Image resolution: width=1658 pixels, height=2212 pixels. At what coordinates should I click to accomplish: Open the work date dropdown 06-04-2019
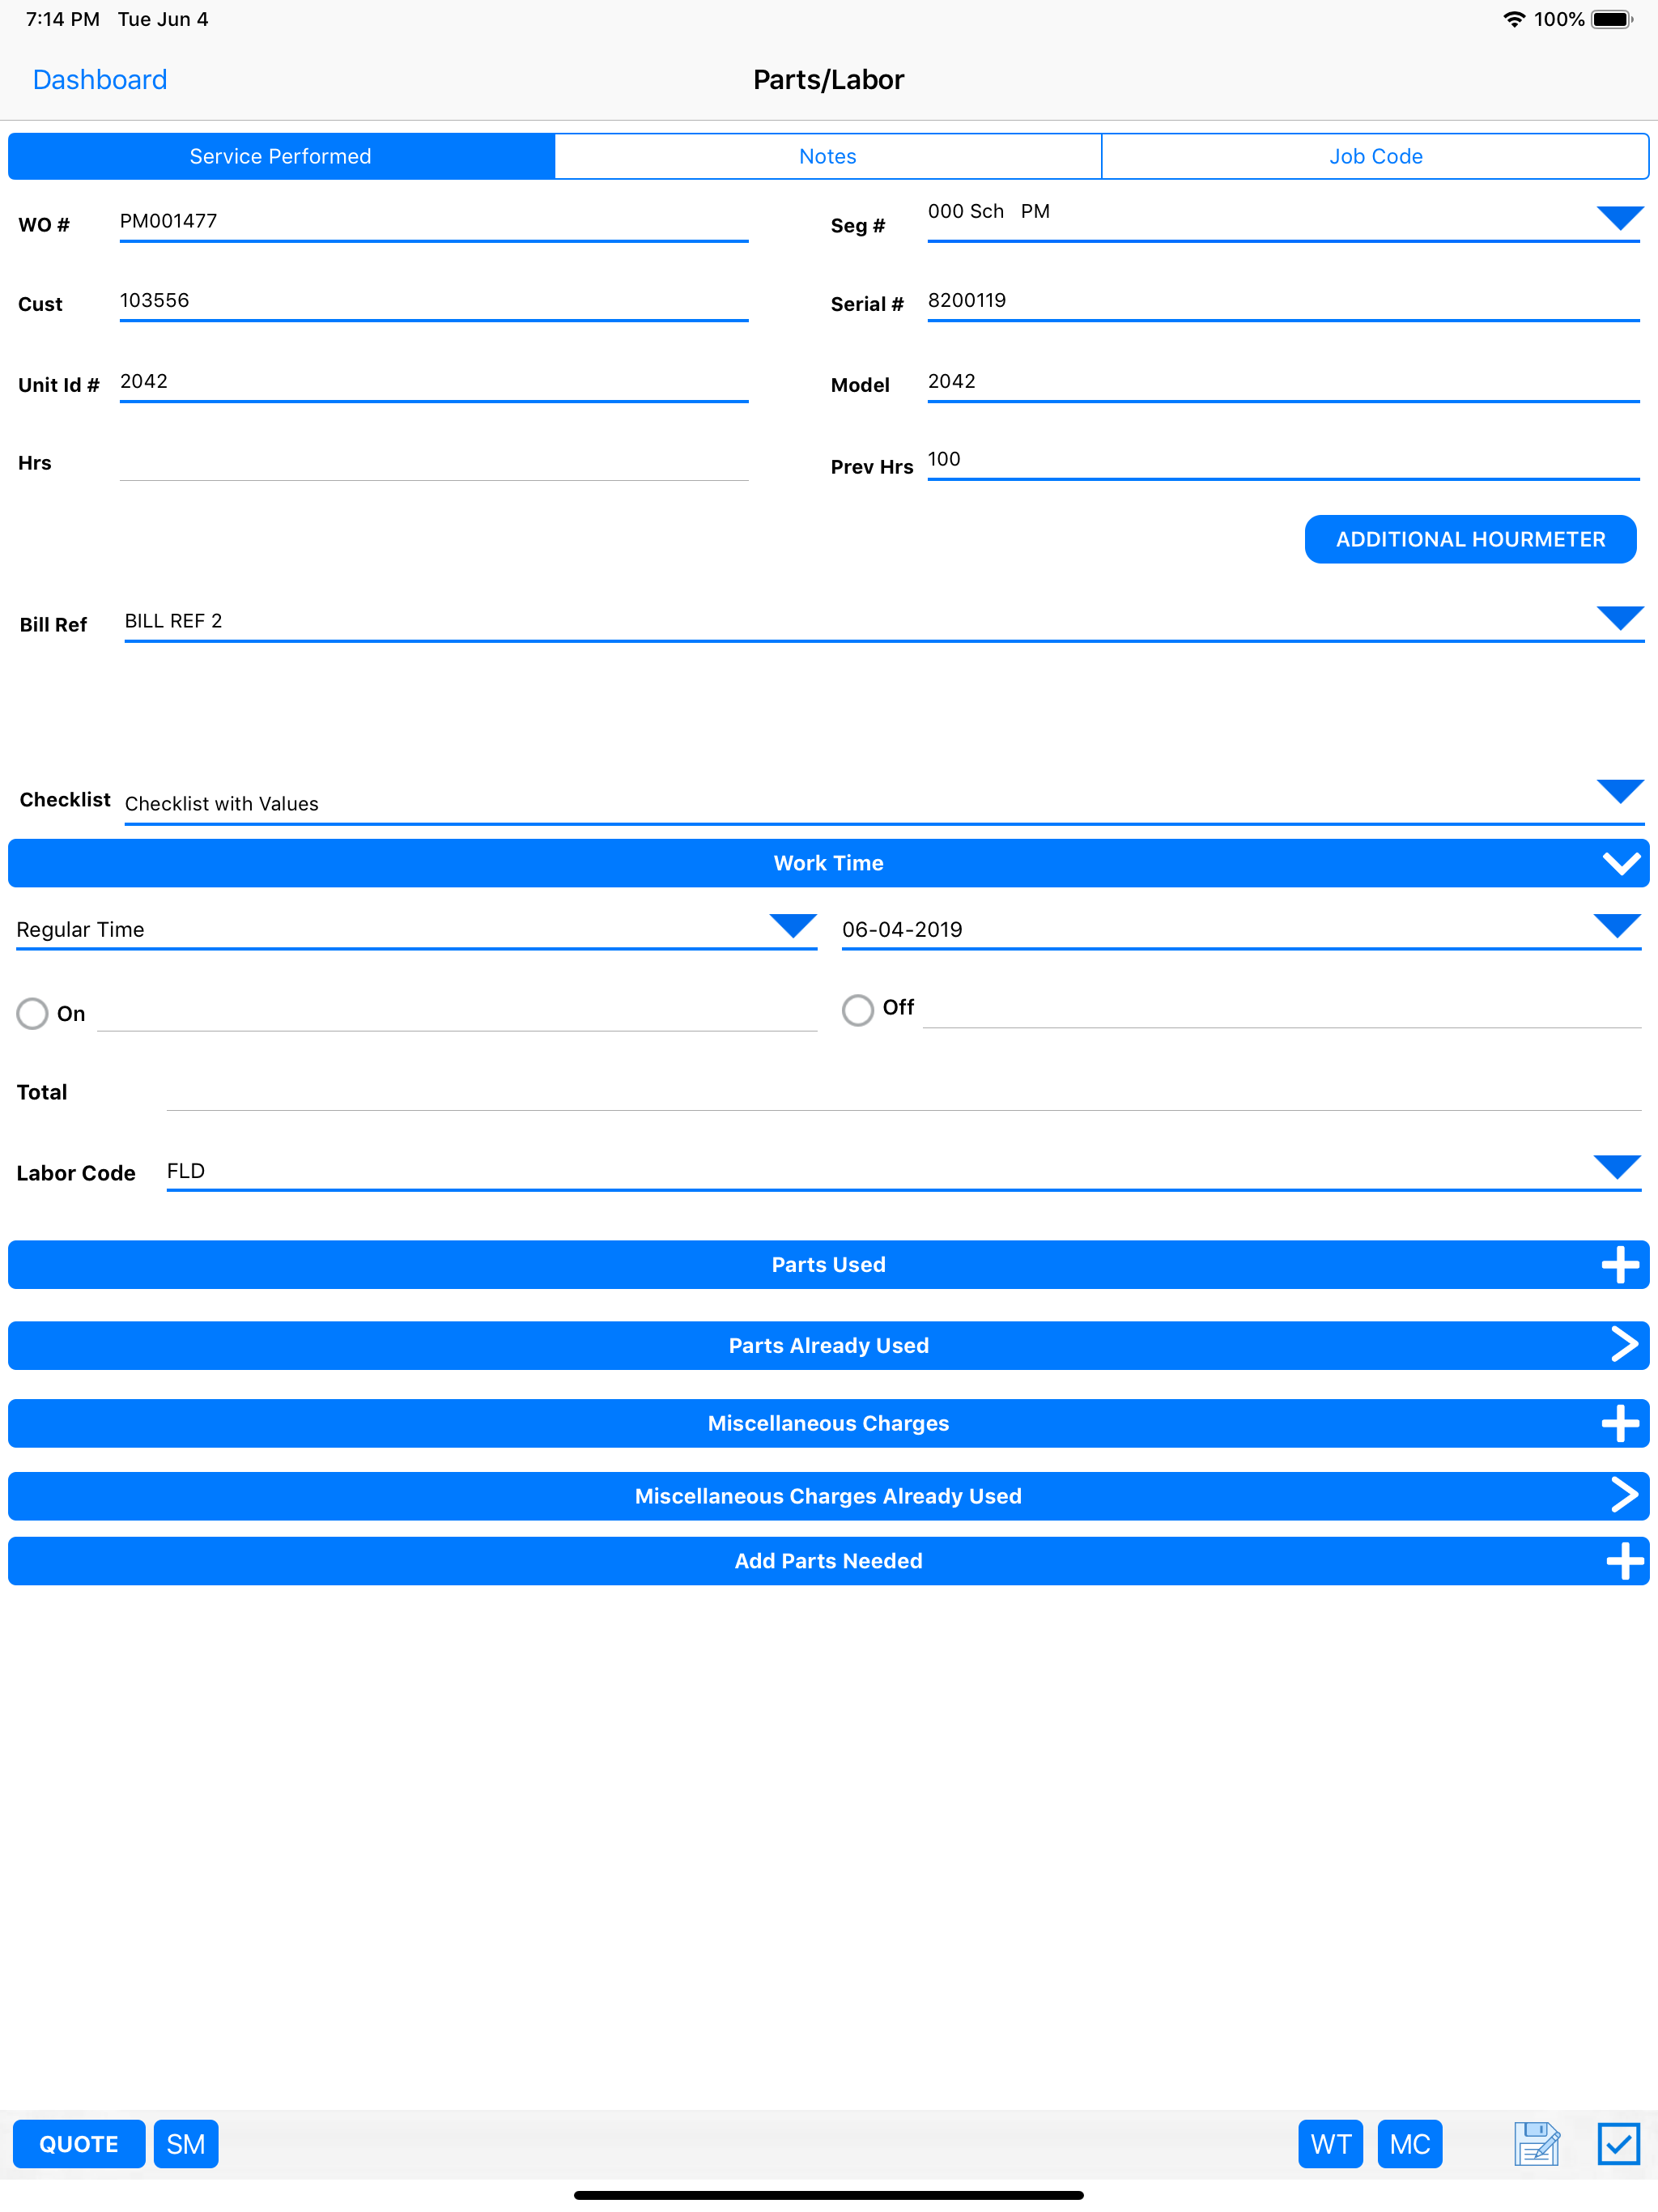point(1617,926)
